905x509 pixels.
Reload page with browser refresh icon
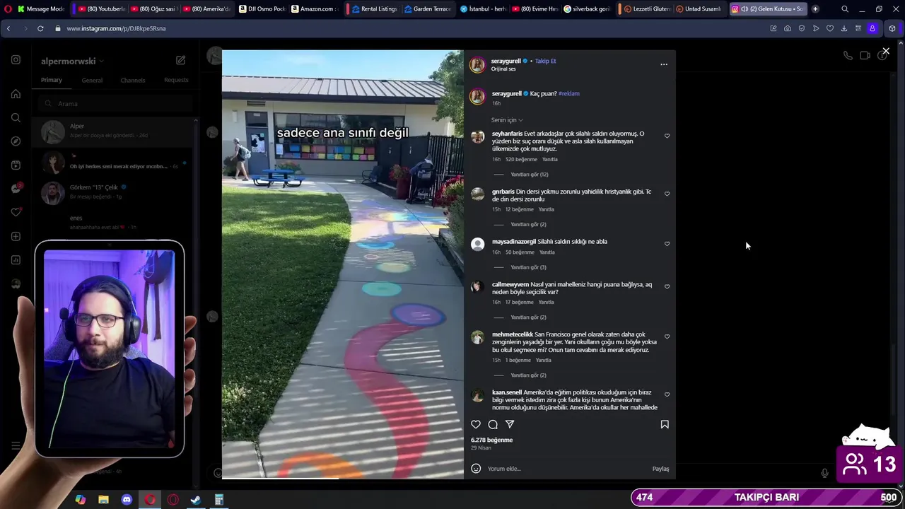click(x=40, y=28)
